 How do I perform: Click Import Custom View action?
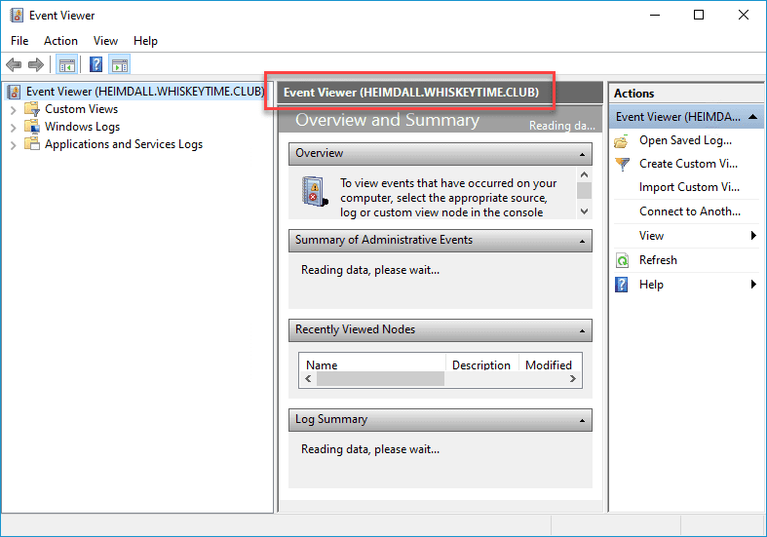(689, 187)
